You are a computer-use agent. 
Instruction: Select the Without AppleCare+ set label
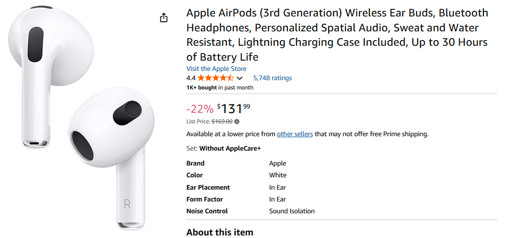(x=230, y=149)
